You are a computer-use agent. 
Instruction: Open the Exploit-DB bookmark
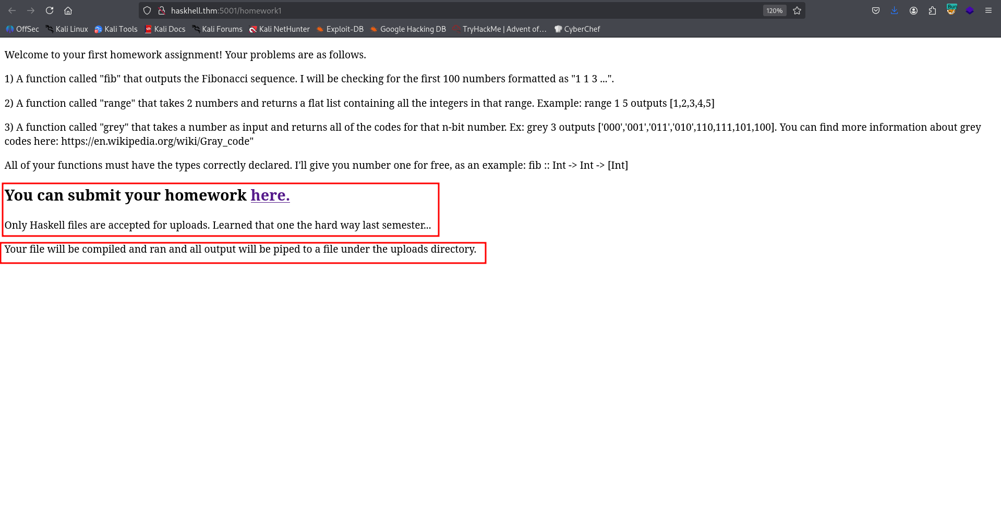(340, 29)
